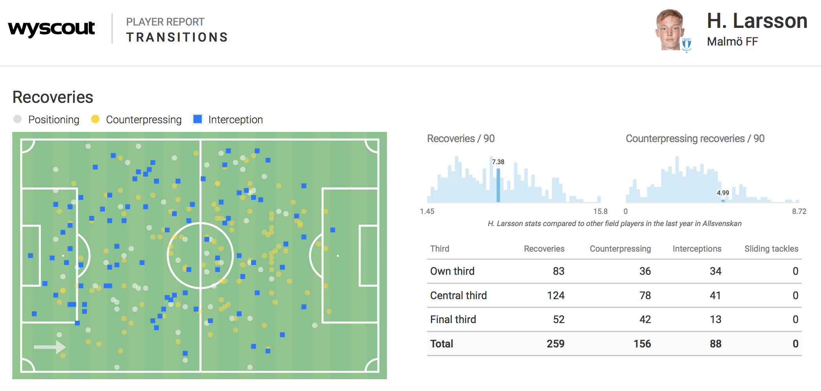Click the H. Larsson player name
The height and width of the screenshot is (391, 821).
coord(757,21)
